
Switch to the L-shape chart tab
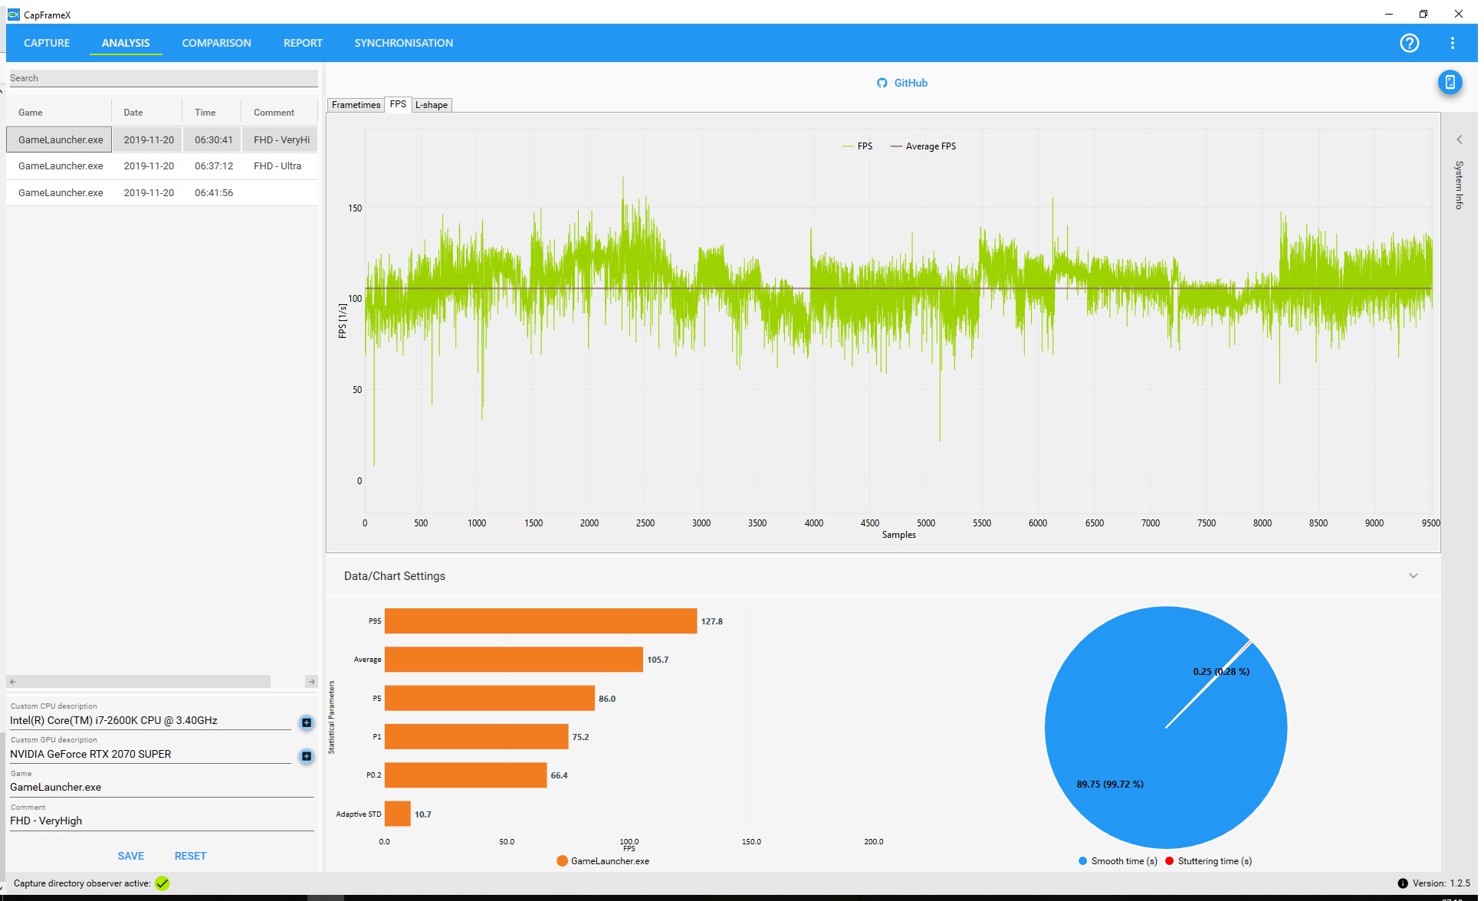(432, 105)
